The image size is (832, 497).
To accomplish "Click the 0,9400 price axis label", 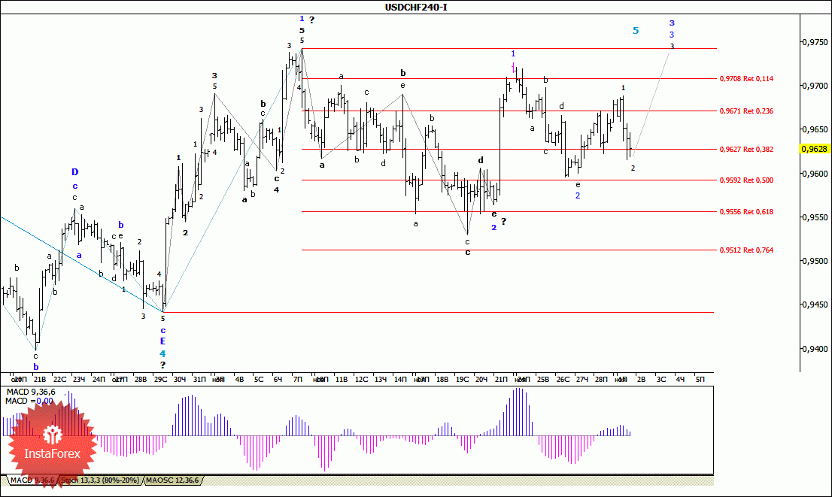I will pyautogui.click(x=815, y=349).
